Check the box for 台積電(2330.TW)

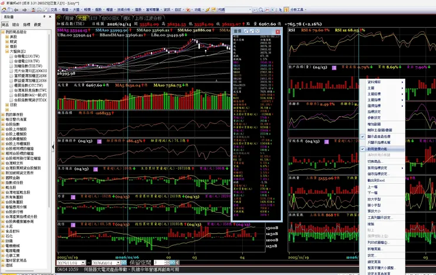click(x=11, y=56)
